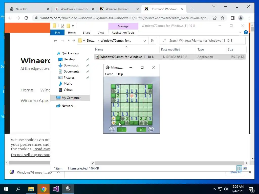Switch Explorer to details view icon
The width and height of the screenshot is (259, 194).
239,168
